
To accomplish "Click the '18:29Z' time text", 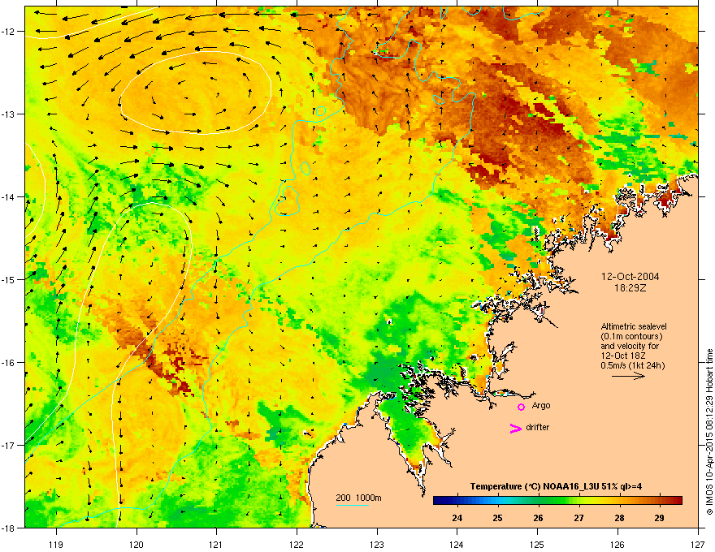I will point(630,288).
